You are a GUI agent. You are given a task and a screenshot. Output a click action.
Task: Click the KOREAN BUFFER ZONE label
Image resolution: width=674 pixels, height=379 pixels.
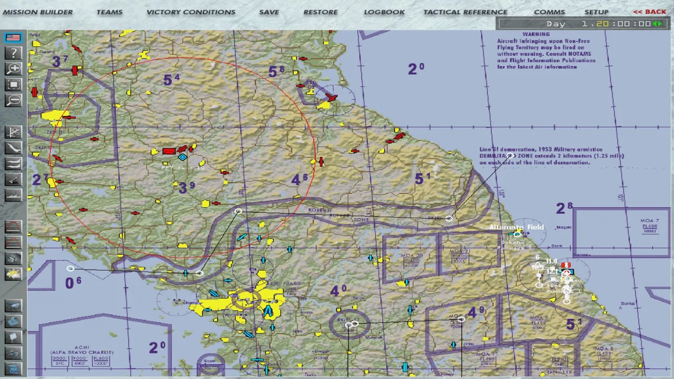[x=338, y=215]
